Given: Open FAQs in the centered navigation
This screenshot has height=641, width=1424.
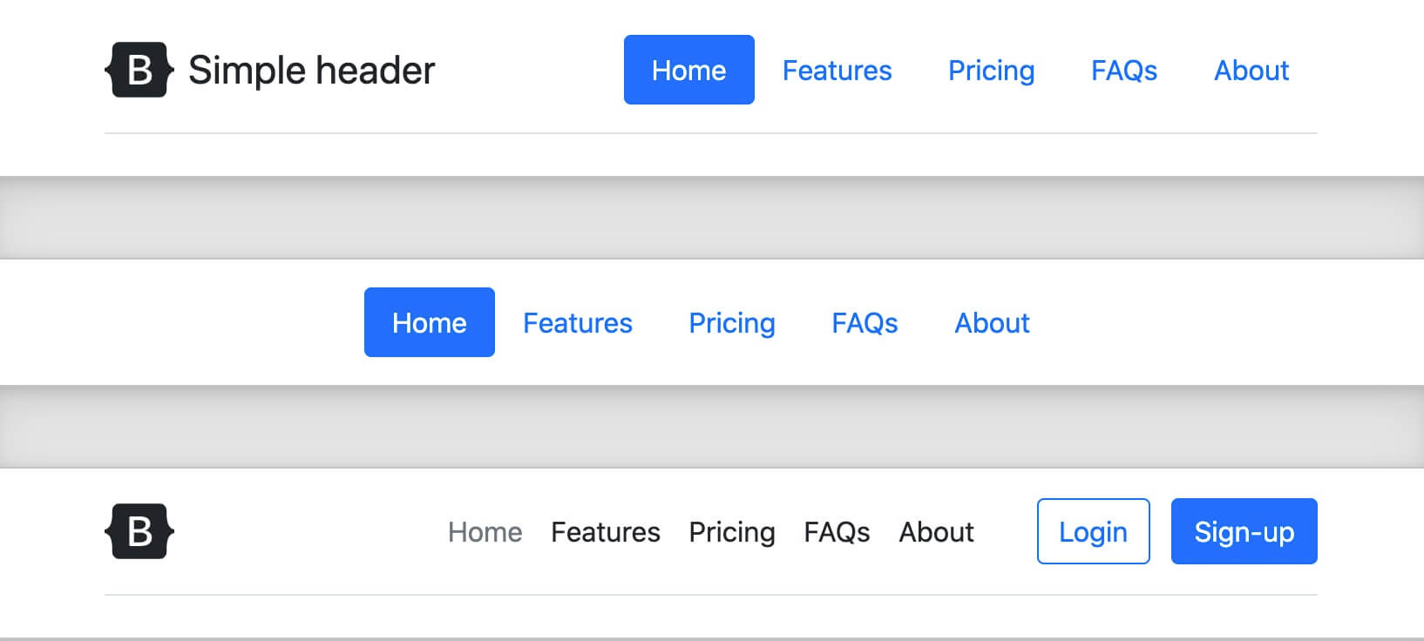Looking at the screenshot, I should [864, 322].
